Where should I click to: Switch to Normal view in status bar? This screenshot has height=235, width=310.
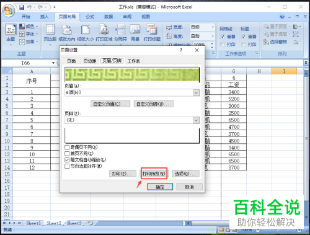coord(221,230)
